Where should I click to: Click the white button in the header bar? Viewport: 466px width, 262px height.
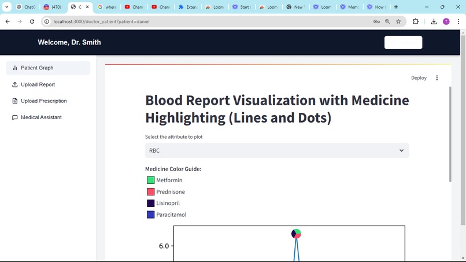point(404,42)
